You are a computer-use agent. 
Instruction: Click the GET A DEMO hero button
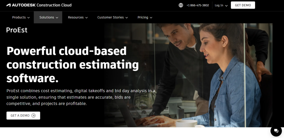point(23,116)
